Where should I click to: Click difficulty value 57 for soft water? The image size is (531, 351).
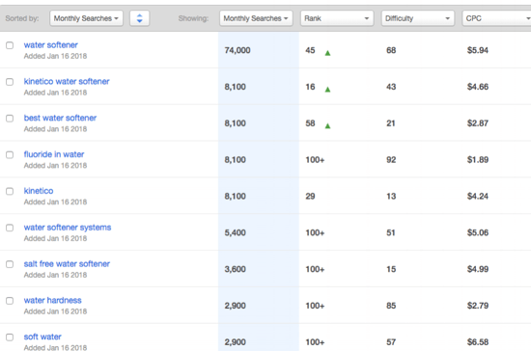point(391,342)
